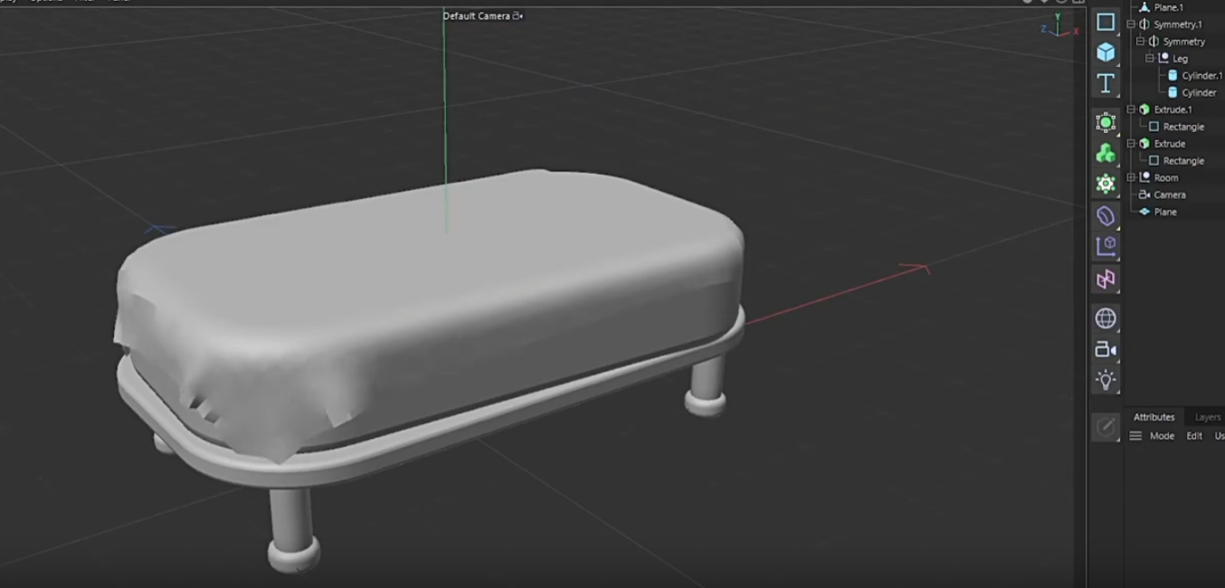Collapse the Extrude.1 node
This screenshot has width=1225, height=588.
pos(1131,109)
